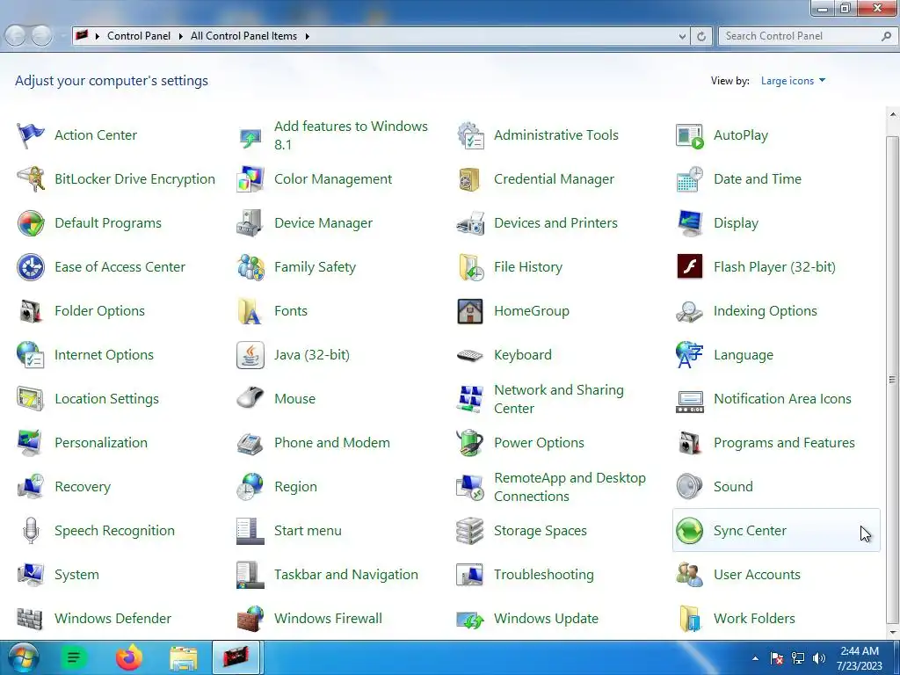Click the Action Center flag tray icon
Image resolution: width=900 pixels, height=675 pixels.
click(x=777, y=658)
